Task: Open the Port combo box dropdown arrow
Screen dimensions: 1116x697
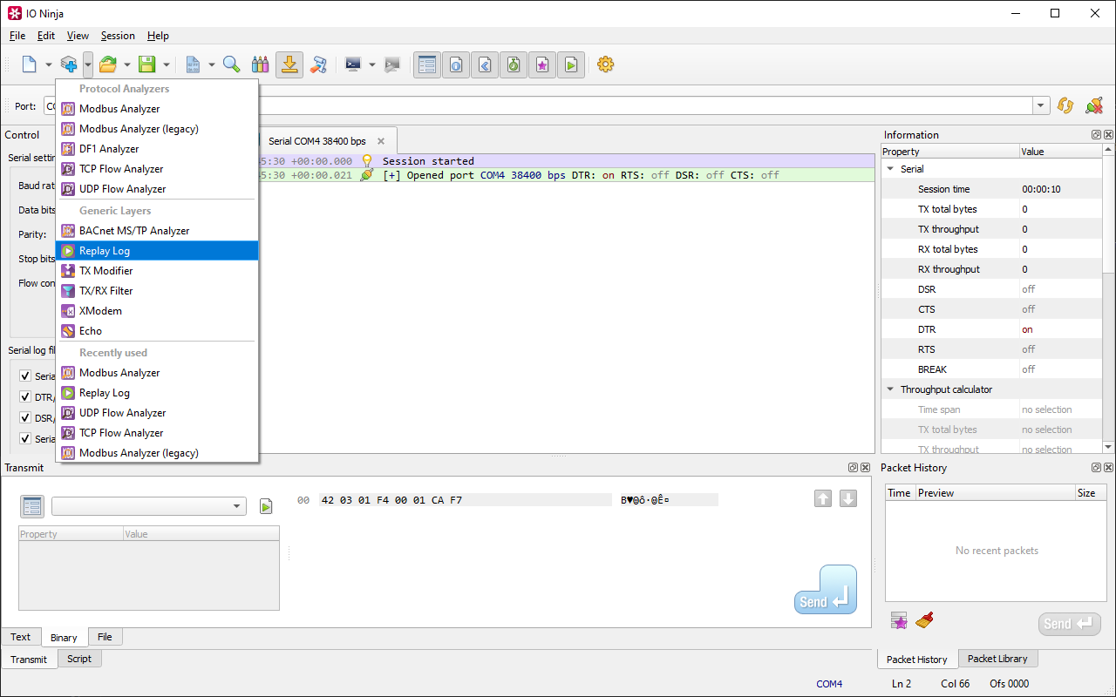Action: click(x=1041, y=106)
